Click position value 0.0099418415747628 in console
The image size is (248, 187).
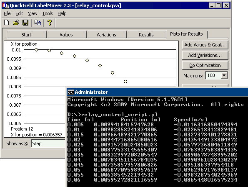[124, 125]
